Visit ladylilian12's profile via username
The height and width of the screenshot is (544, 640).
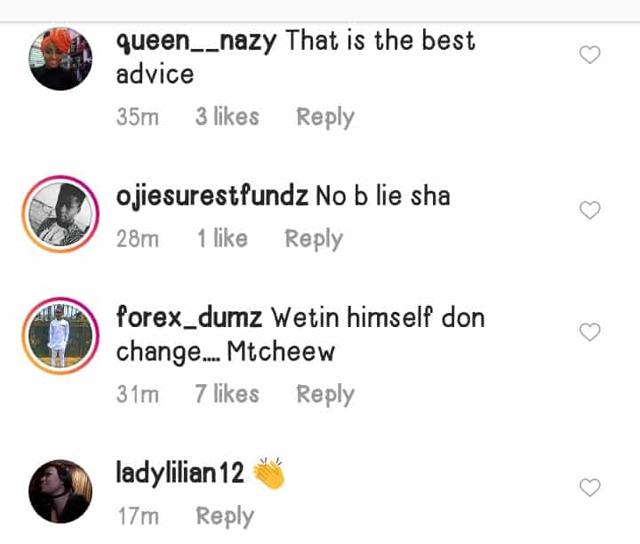180,473
